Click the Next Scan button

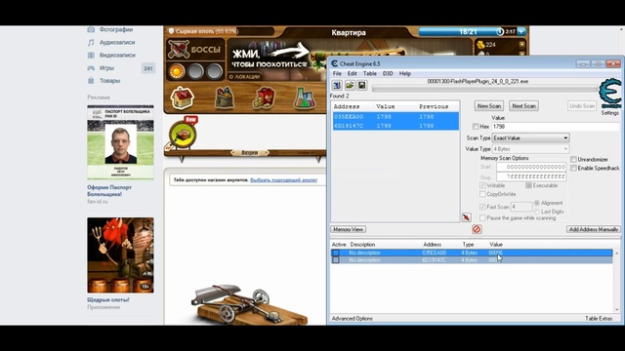[523, 106]
